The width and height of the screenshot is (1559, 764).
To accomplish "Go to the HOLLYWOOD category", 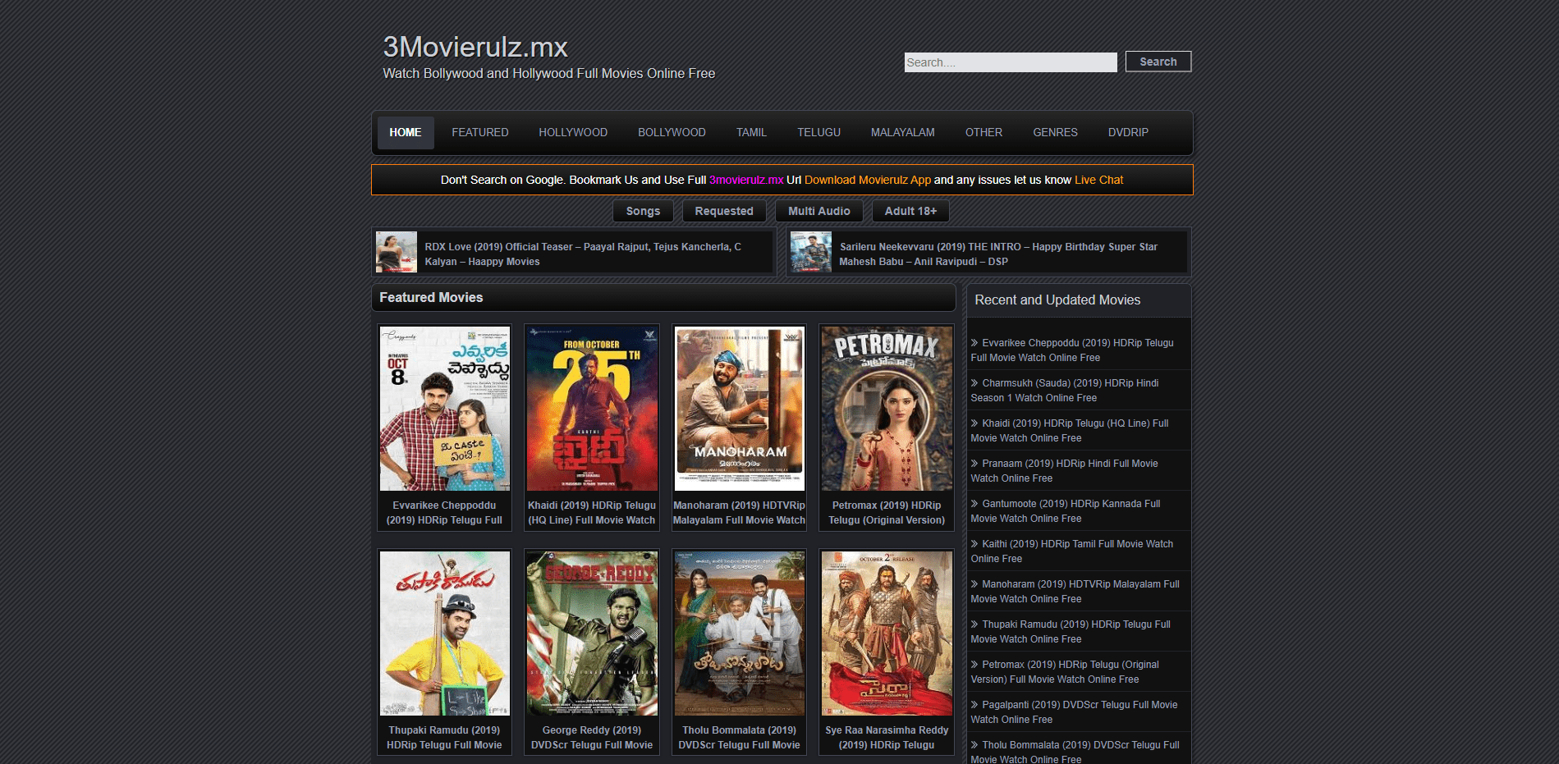I will tap(573, 132).
